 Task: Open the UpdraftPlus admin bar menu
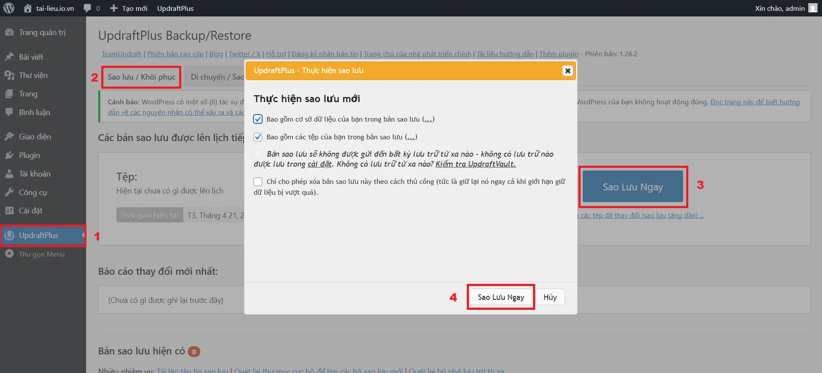pyautogui.click(x=175, y=8)
